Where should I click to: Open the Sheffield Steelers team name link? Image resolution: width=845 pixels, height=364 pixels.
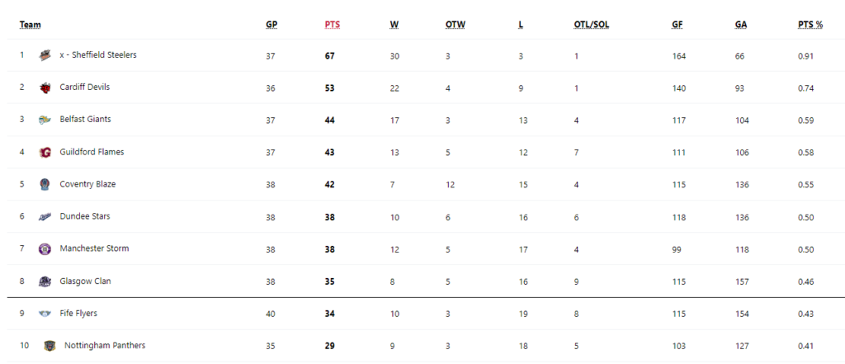click(x=98, y=55)
